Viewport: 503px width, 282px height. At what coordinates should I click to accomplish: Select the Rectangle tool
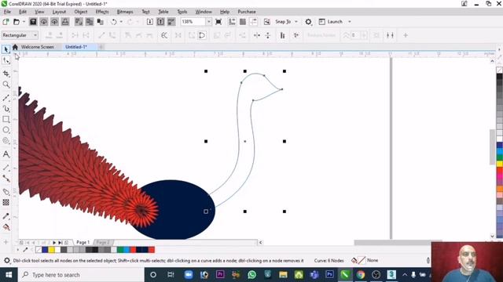[x=6, y=119]
